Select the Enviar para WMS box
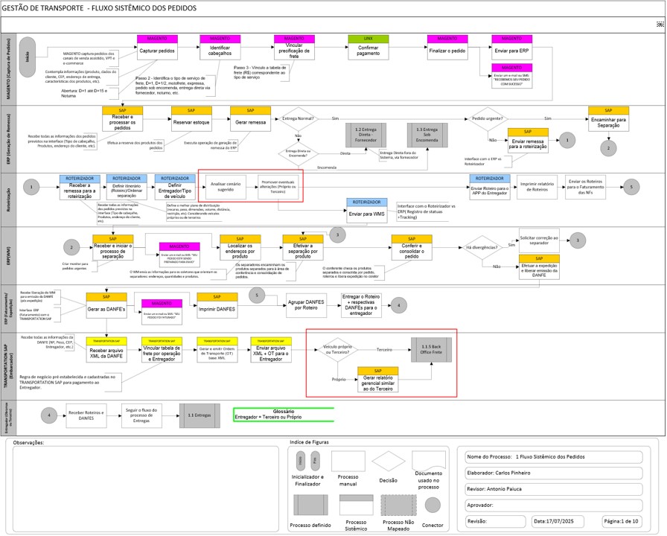 pyautogui.click(x=367, y=211)
